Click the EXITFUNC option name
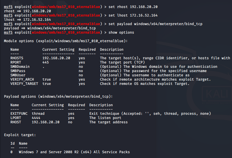This screenshot has width=232, height=158. [x=19, y=114]
